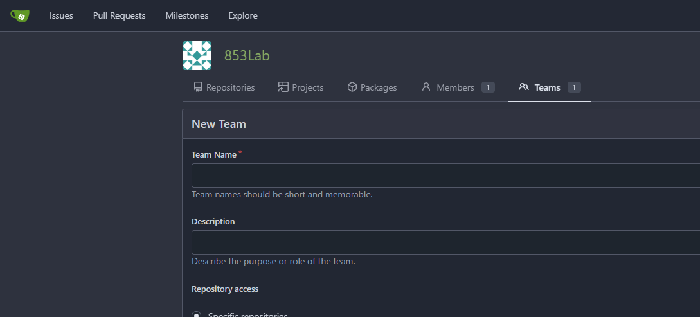This screenshot has width=700, height=317.
Task: Open Issues in the top navigation
Action: click(61, 15)
